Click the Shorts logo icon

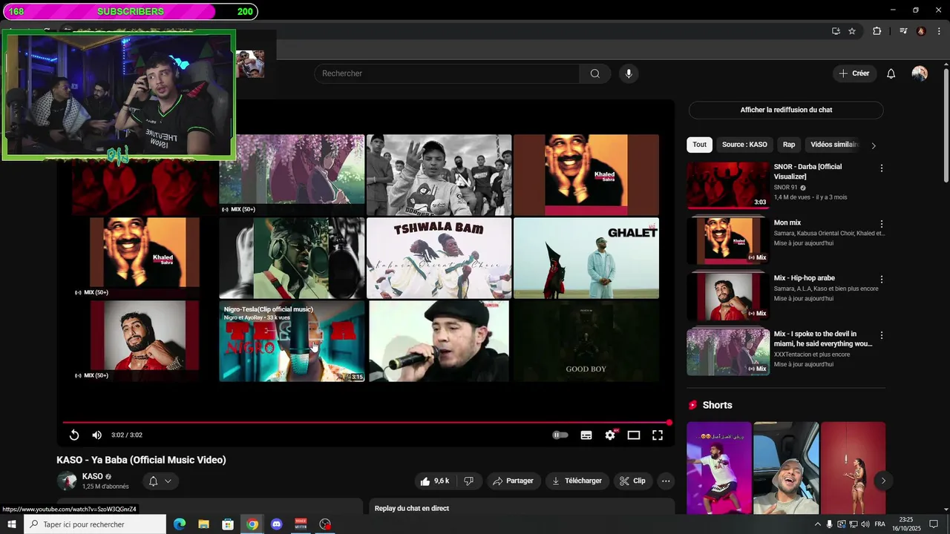tap(693, 405)
